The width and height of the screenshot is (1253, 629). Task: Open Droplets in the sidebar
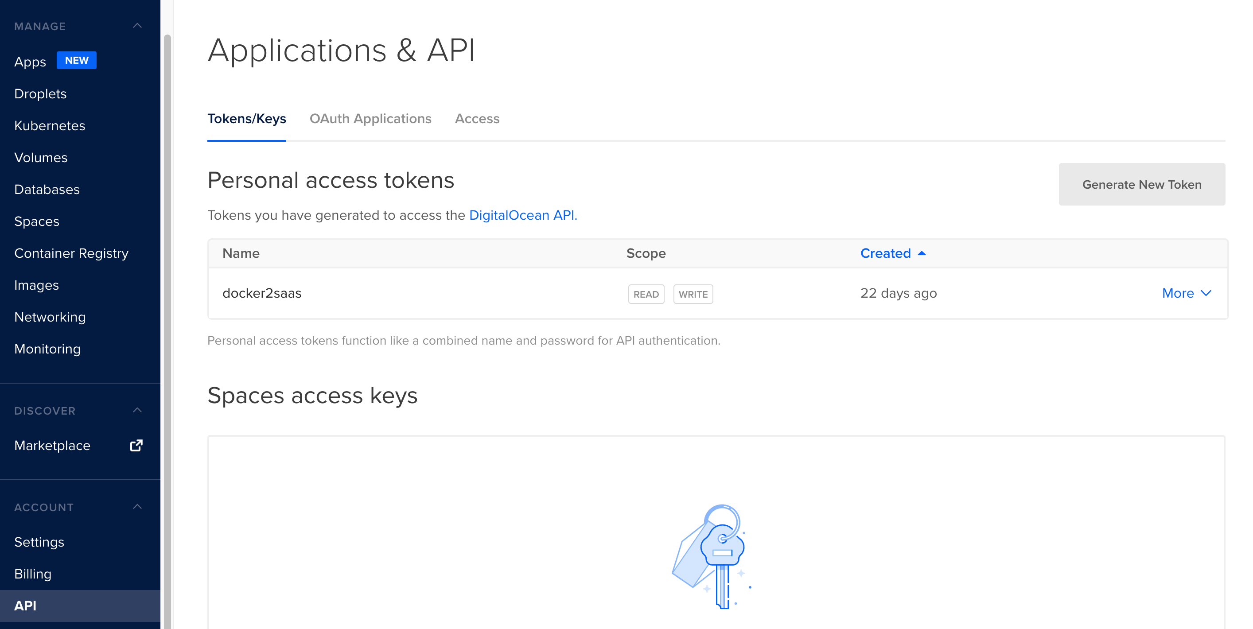click(x=40, y=93)
